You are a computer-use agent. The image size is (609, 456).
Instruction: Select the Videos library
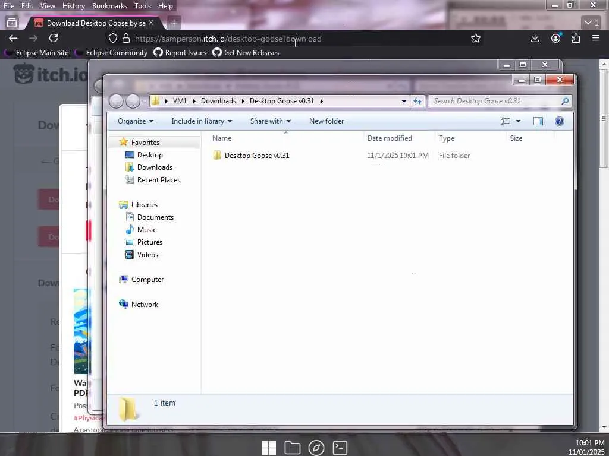[x=147, y=254]
